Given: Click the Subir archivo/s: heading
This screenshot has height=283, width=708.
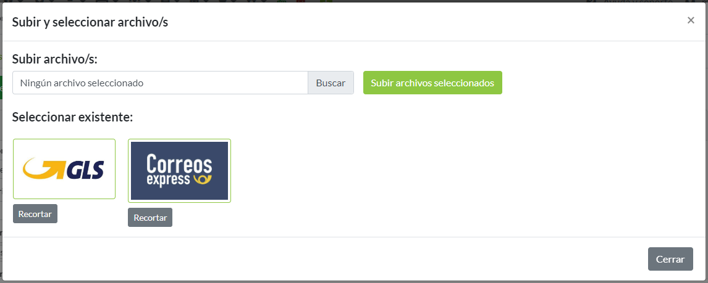Looking at the screenshot, I should pos(55,59).
